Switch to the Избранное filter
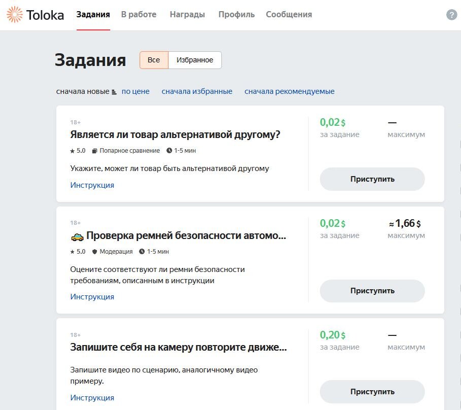The image size is (461, 410). pos(195,60)
